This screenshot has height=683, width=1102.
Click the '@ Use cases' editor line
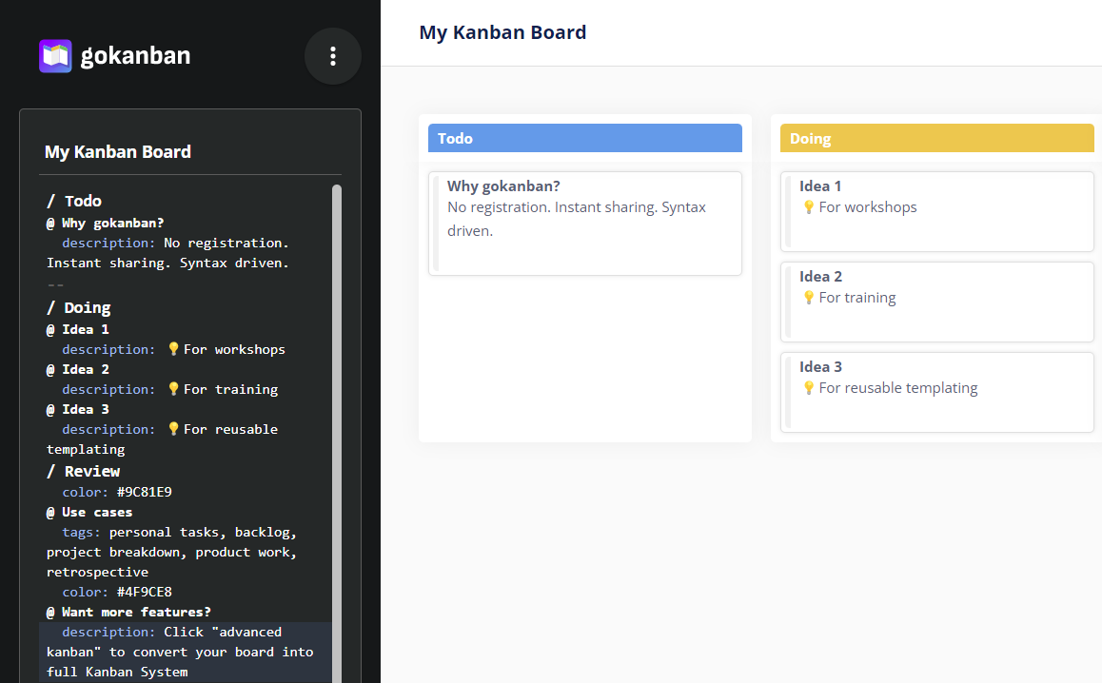pyautogui.click(x=89, y=512)
